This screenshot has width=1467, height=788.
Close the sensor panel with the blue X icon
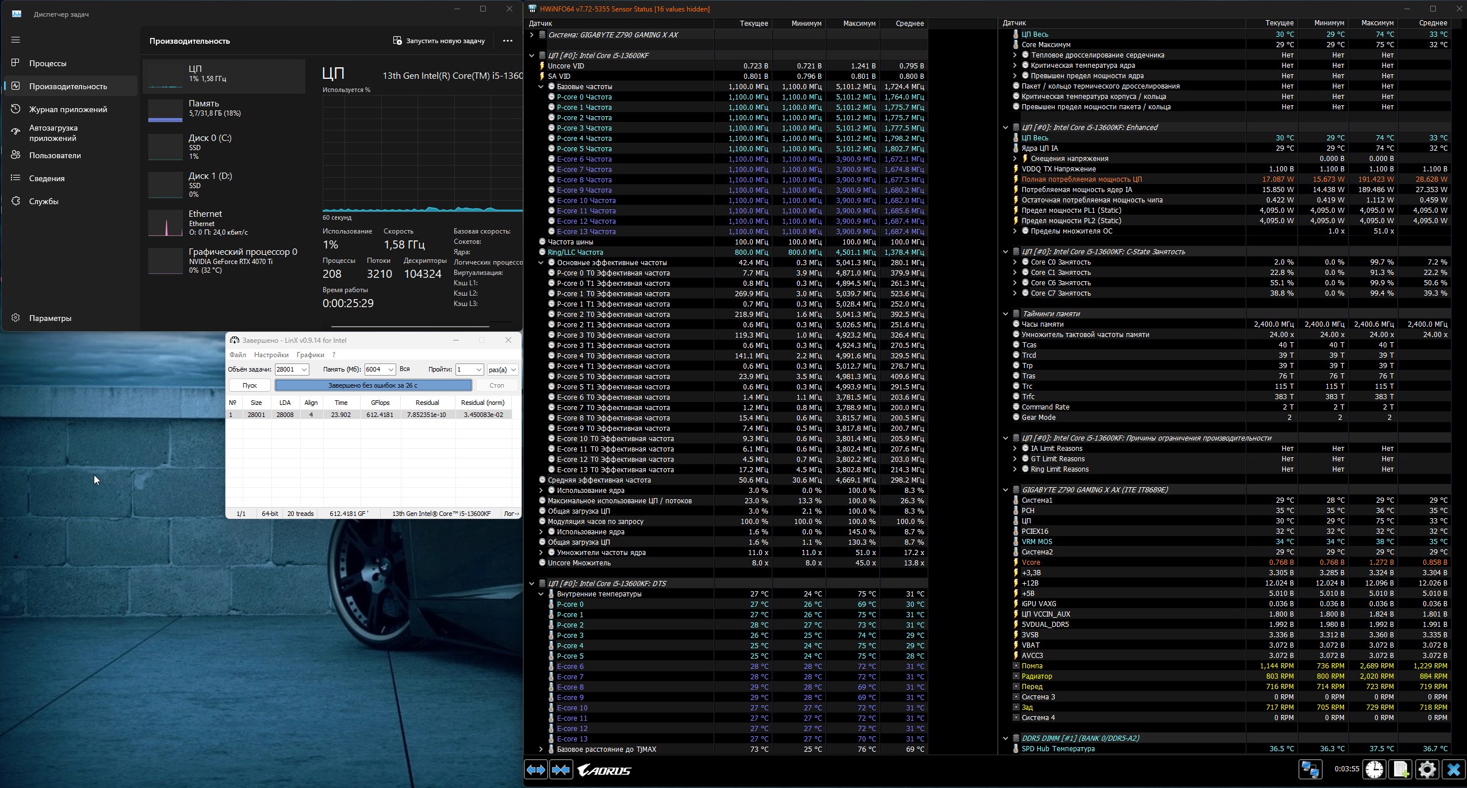coord(1454,770)
